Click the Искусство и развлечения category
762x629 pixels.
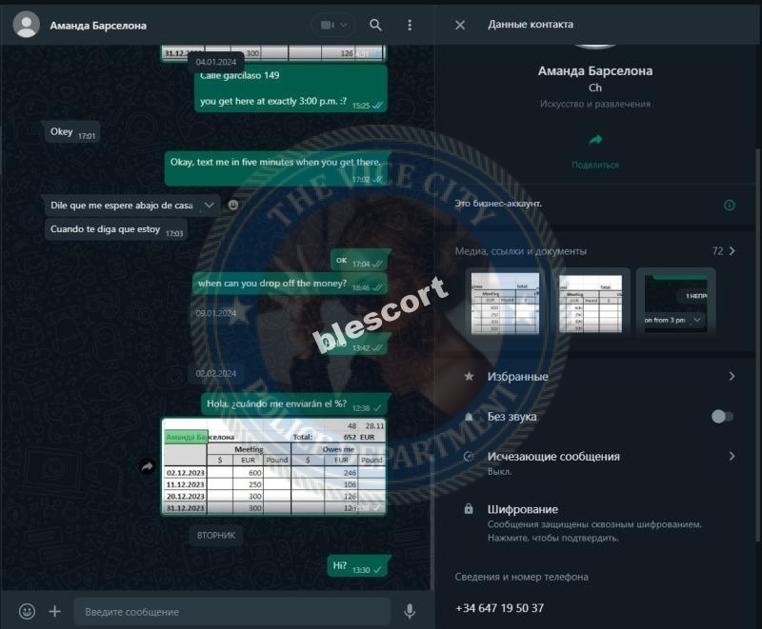click(594, 104)
